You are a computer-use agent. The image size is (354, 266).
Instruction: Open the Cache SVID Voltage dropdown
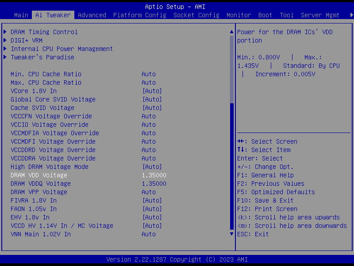coord(152,108)
